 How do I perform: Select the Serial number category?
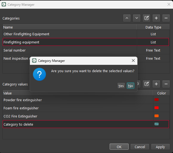pos(15,50)
